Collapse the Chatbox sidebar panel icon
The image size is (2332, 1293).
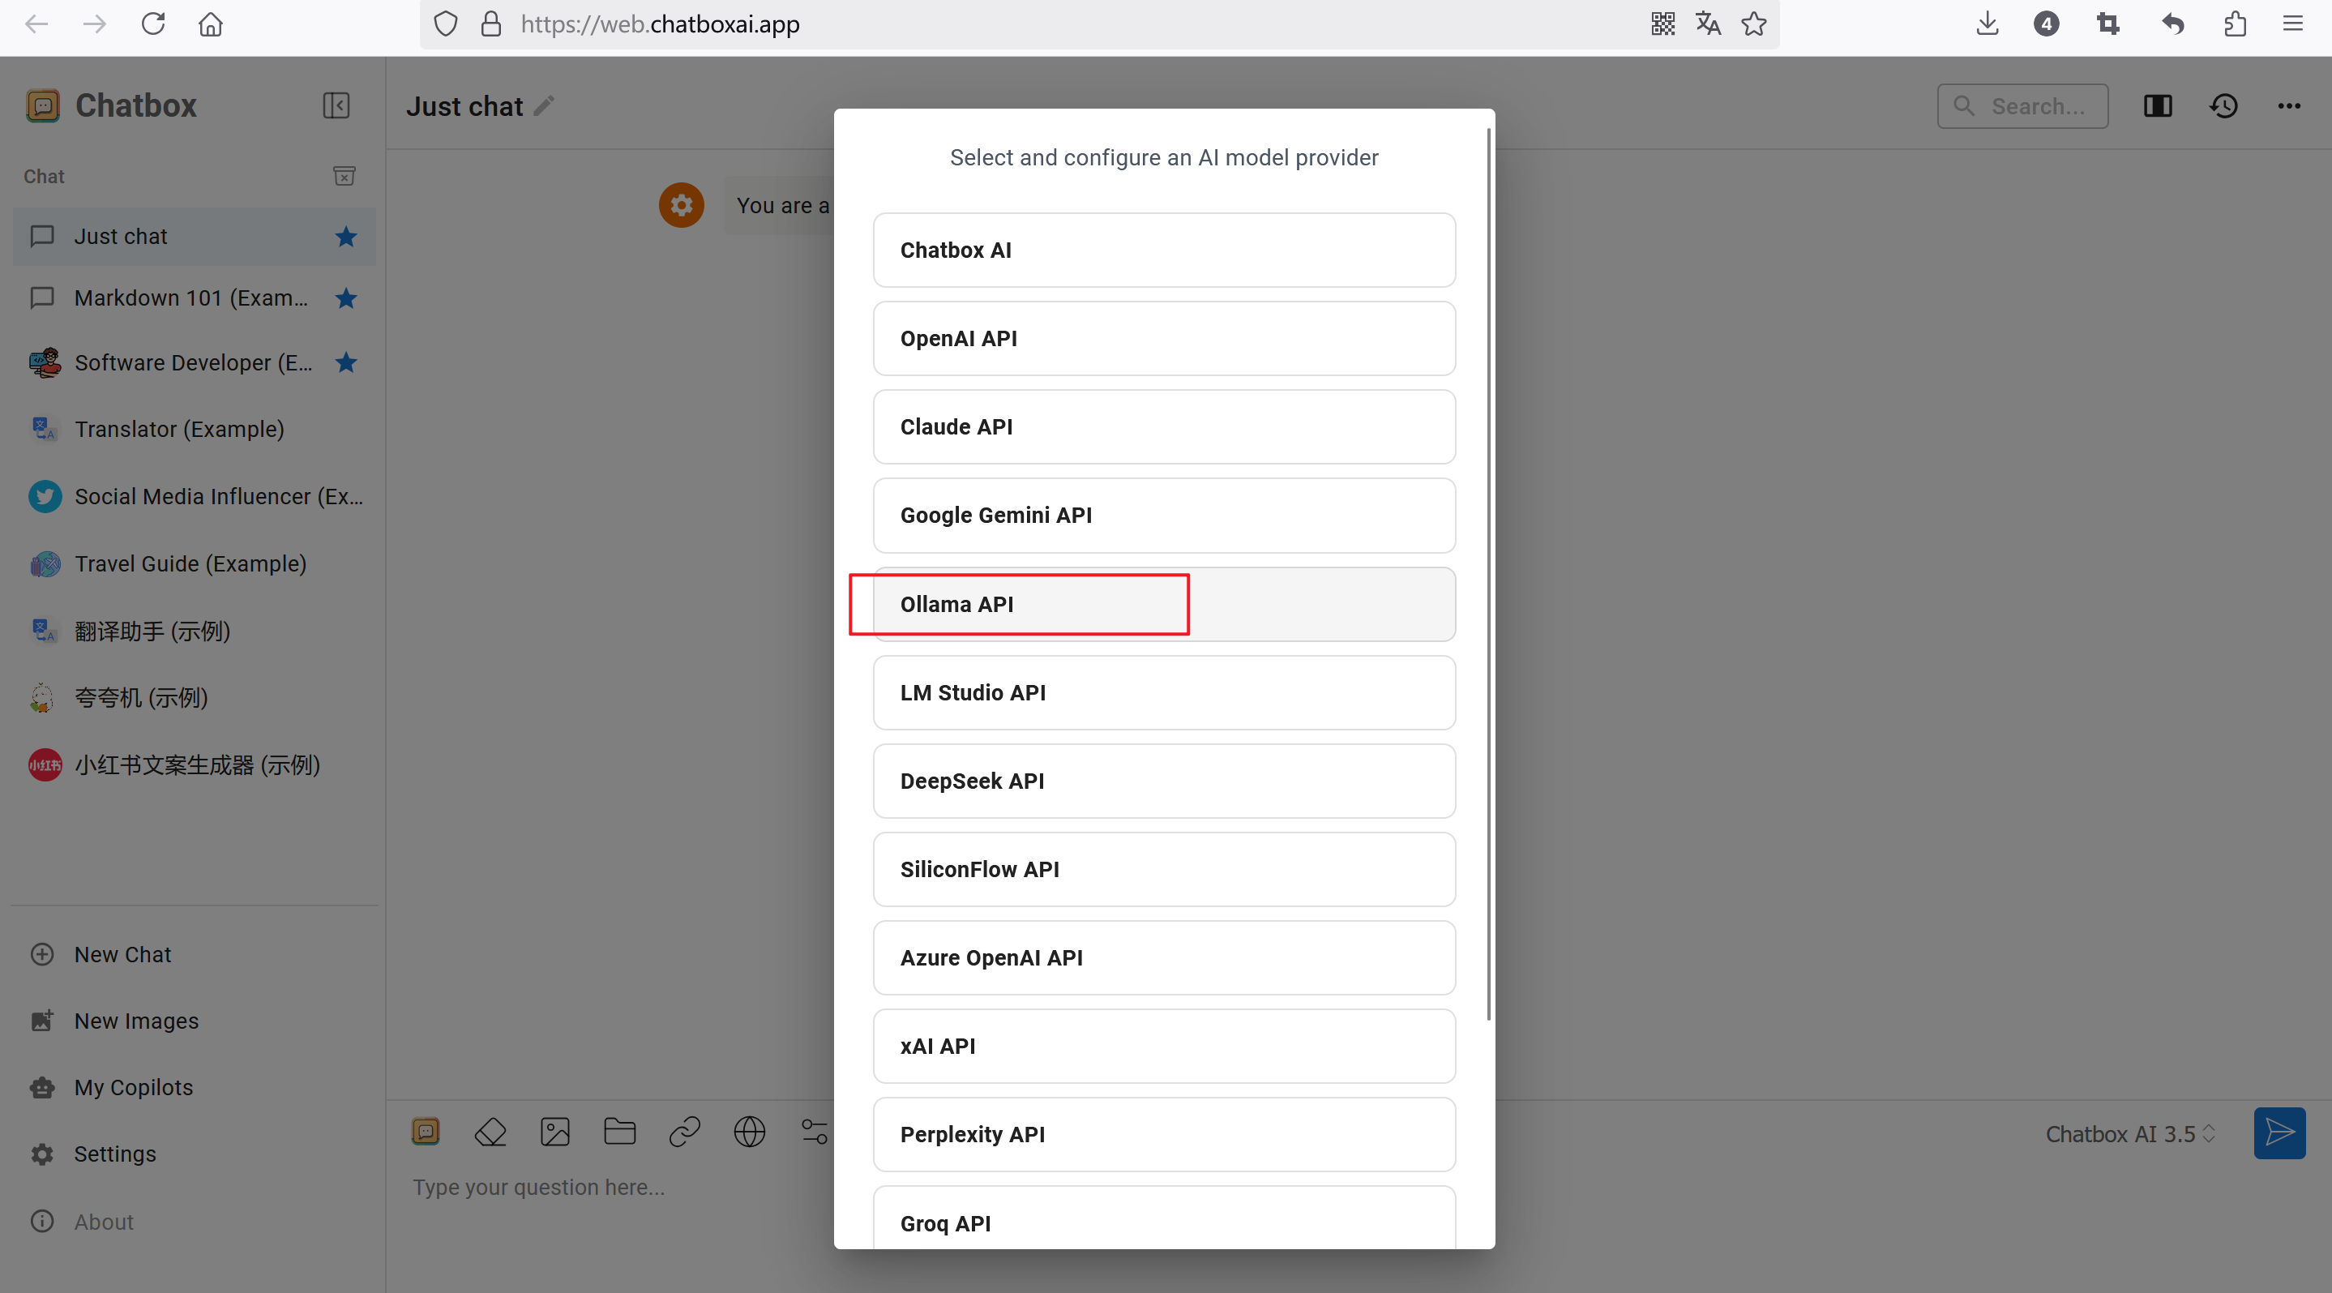(336, 106)
